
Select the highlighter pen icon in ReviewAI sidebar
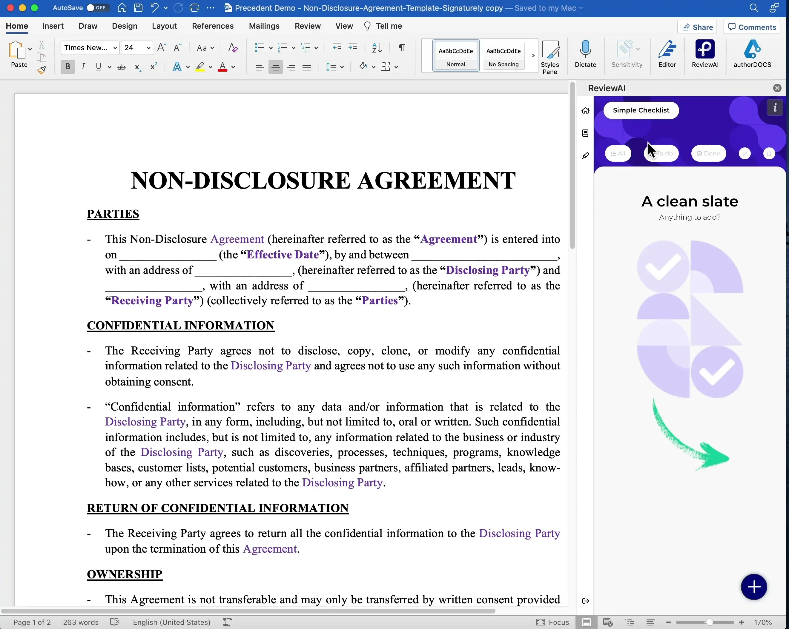click(585, 156)
